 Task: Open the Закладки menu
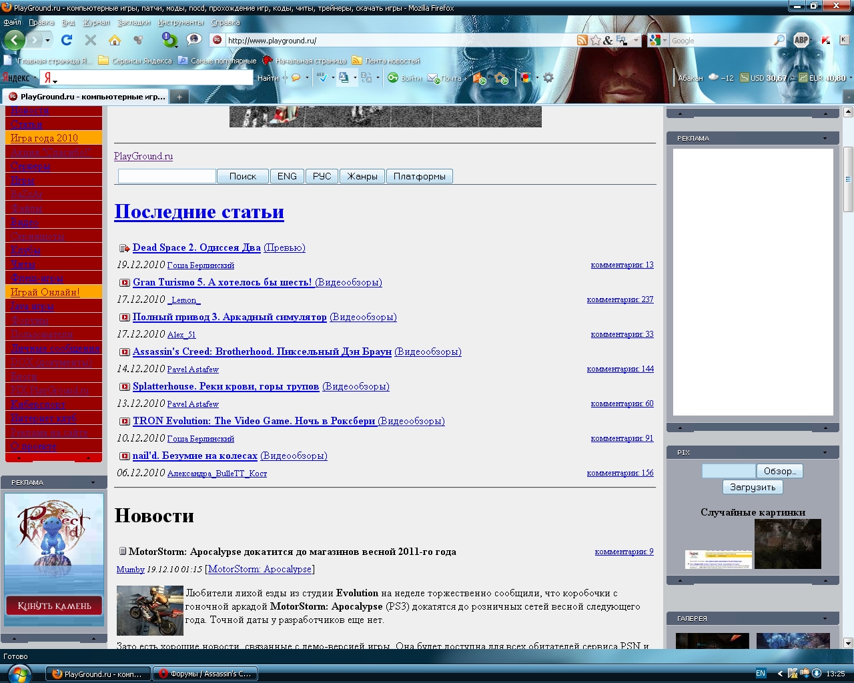click(133, 22)
